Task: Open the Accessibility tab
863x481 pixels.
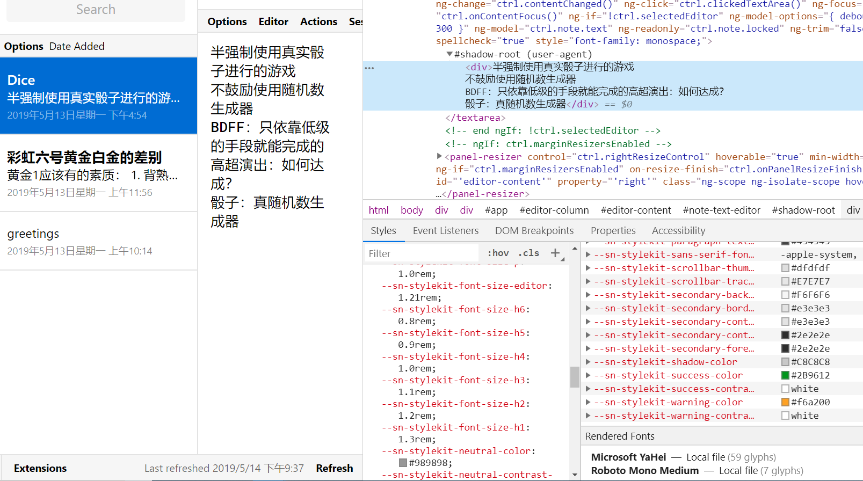Action: tap(679, 231)
